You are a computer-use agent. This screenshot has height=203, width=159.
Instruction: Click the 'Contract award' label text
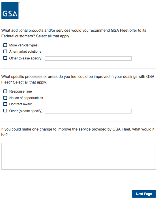pyautogui.click(x=21, y=104)
